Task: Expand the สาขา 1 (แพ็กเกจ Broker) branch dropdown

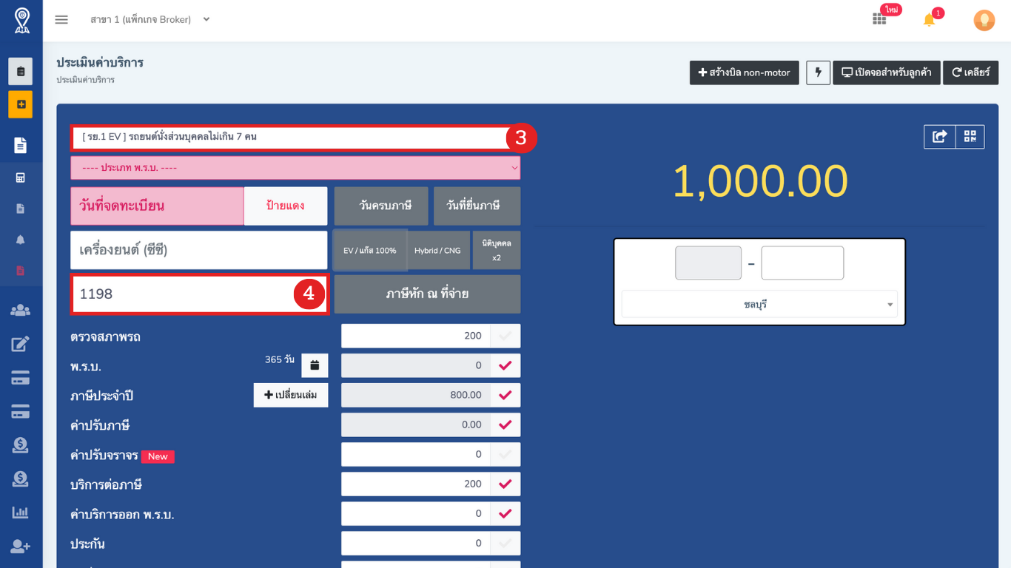Action: point(150,19)
